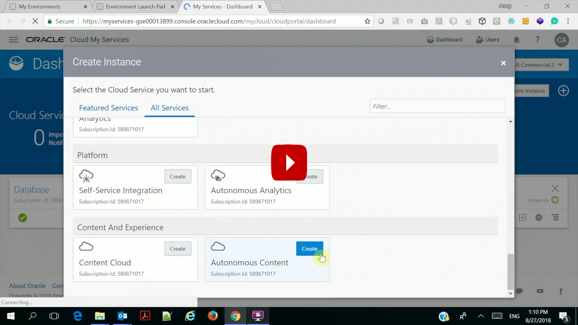This screenshot has width=578, height=325.
Task: Bookmark this page with the star icon
Action: click(367, 21)
